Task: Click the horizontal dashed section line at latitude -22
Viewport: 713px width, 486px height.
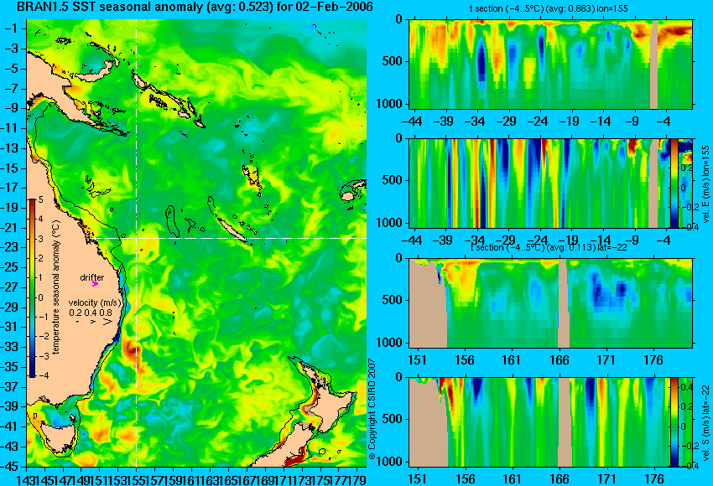Action: (229, 238)
